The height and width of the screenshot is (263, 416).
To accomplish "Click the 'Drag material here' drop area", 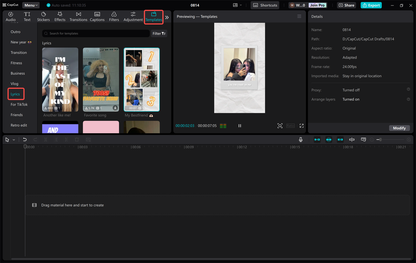I will (x=217, y=205).
